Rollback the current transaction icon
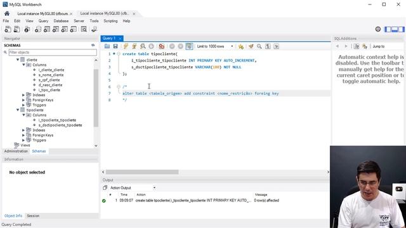This screenshot has height=228, width=406. 180,46
